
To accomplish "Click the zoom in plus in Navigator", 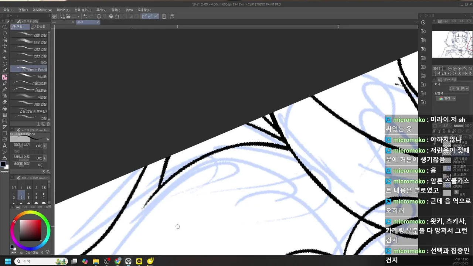I will click(x=455, y=69).
